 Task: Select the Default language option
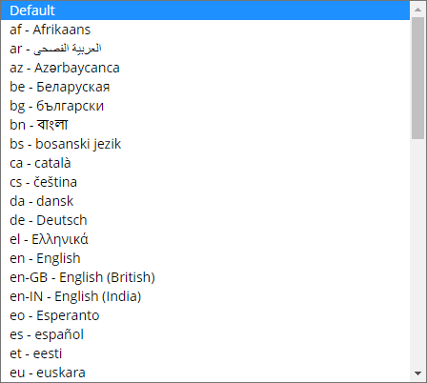click(x=205, y=10)
